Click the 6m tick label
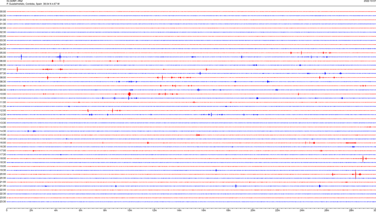Image resolution: width=376 pixels, height=212 pixels. pos(81,210)
